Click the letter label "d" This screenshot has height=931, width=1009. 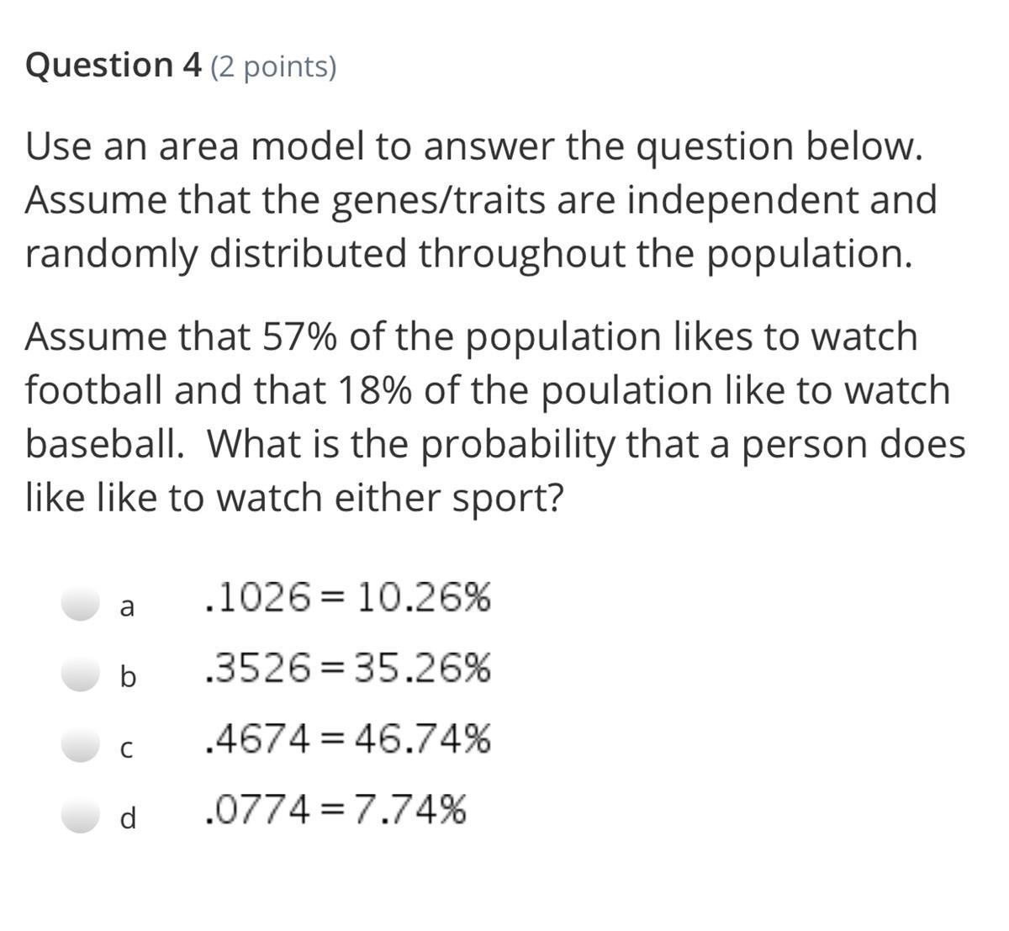pos(128,817)
